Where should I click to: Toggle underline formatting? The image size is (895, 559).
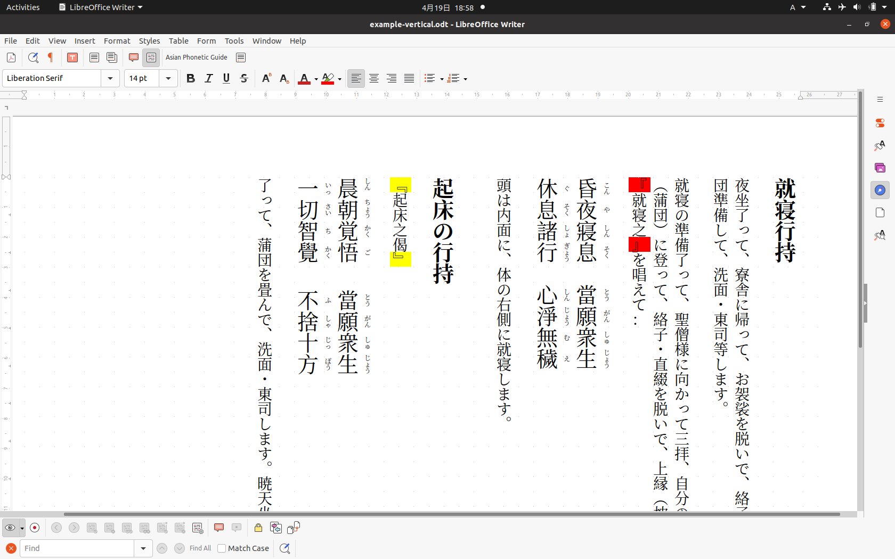pos(226,78)
